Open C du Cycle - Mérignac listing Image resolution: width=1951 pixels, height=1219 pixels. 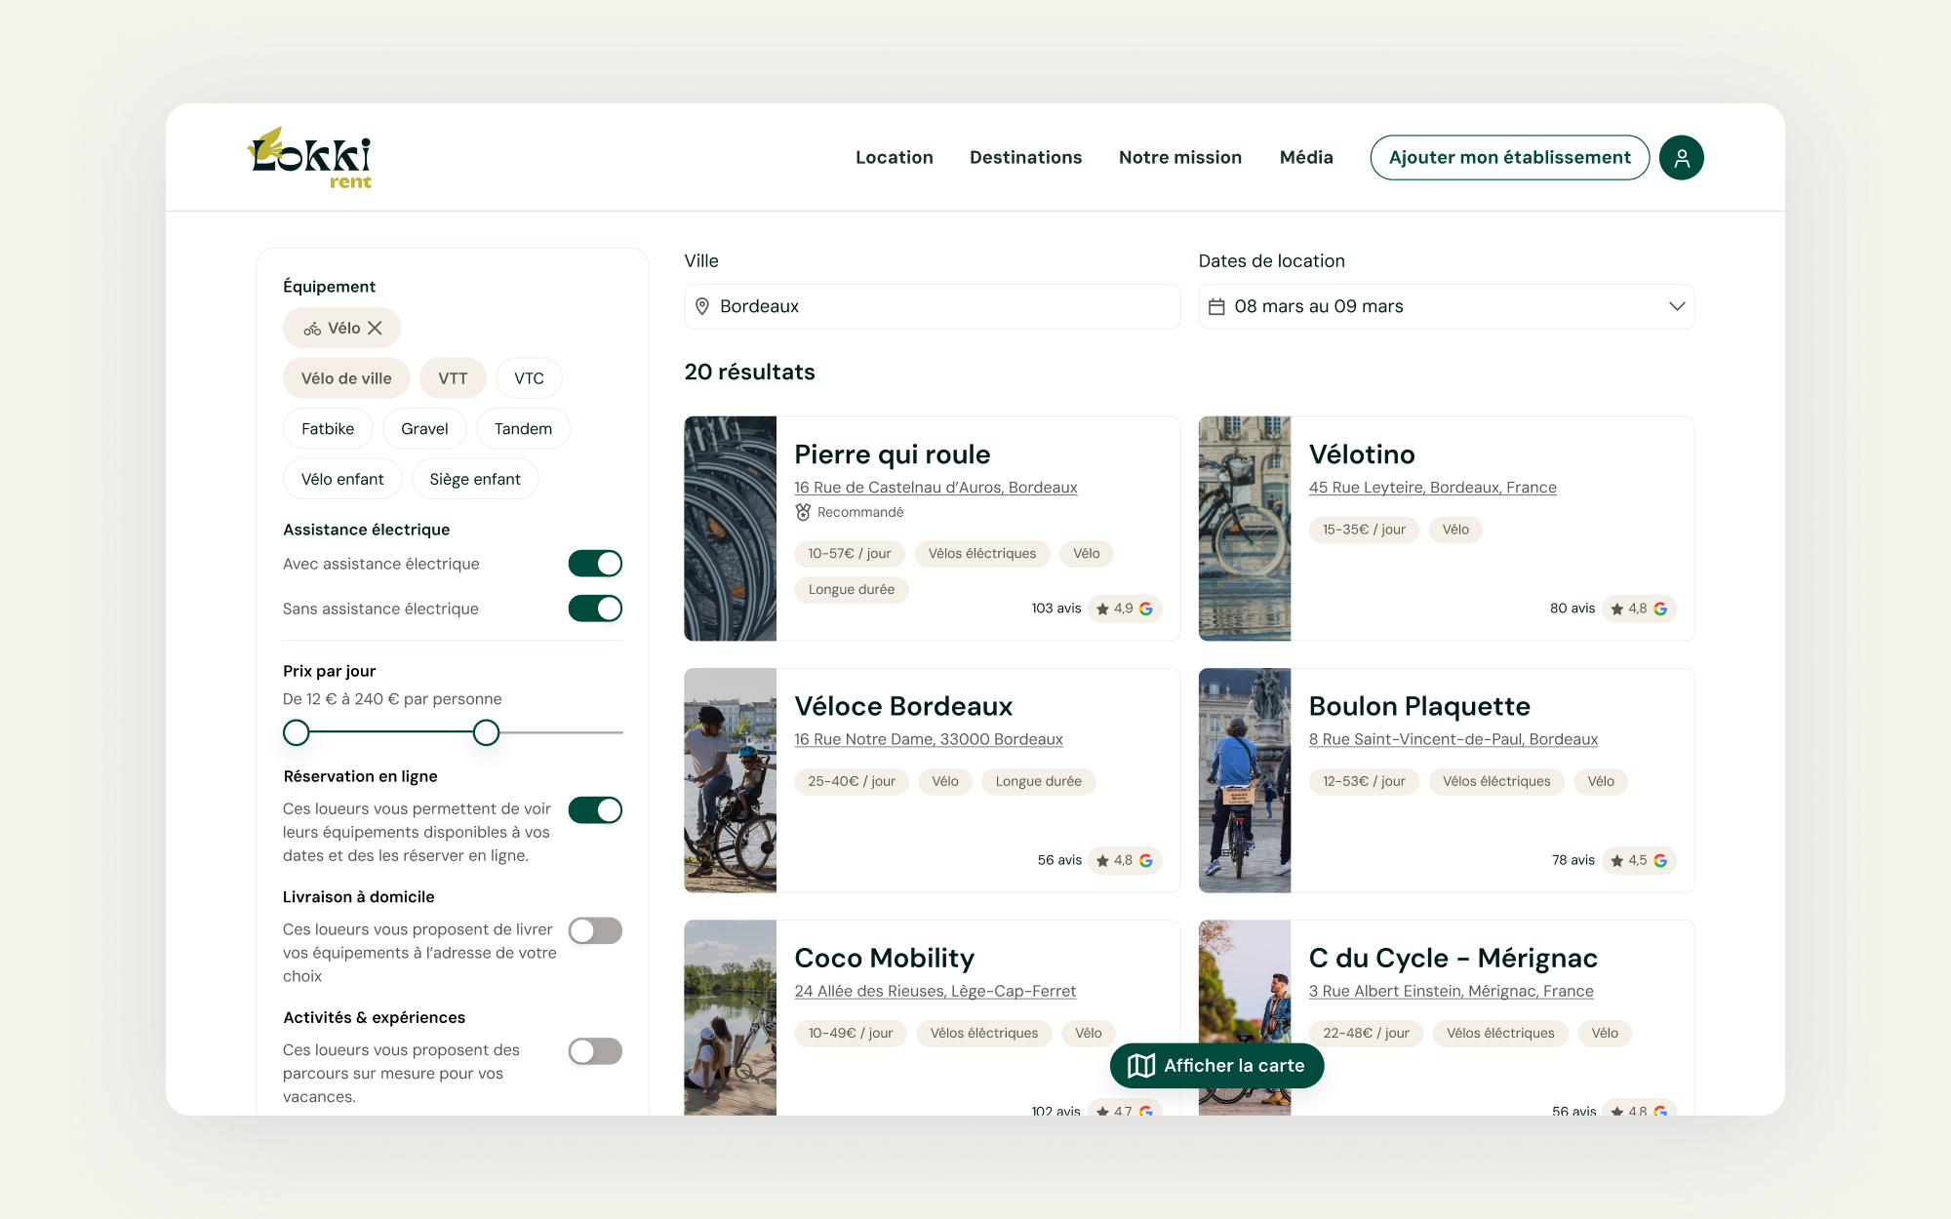click(1453, 958)
